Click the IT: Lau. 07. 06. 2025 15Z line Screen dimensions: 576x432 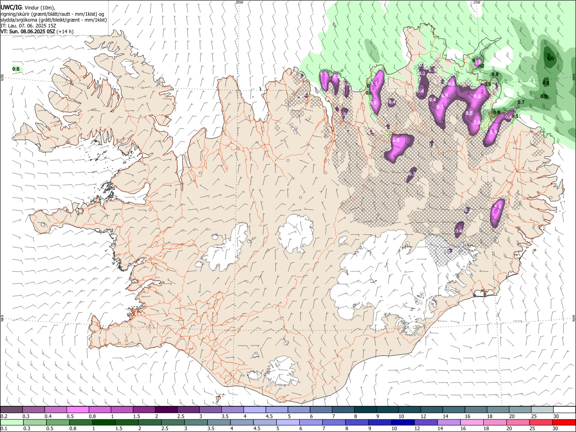28,26
